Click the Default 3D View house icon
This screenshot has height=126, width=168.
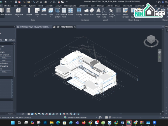pyautogui.click(x=46, y=2)
